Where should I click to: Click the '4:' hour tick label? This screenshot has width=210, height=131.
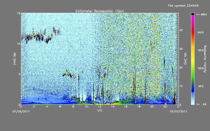tap(47, 107)
